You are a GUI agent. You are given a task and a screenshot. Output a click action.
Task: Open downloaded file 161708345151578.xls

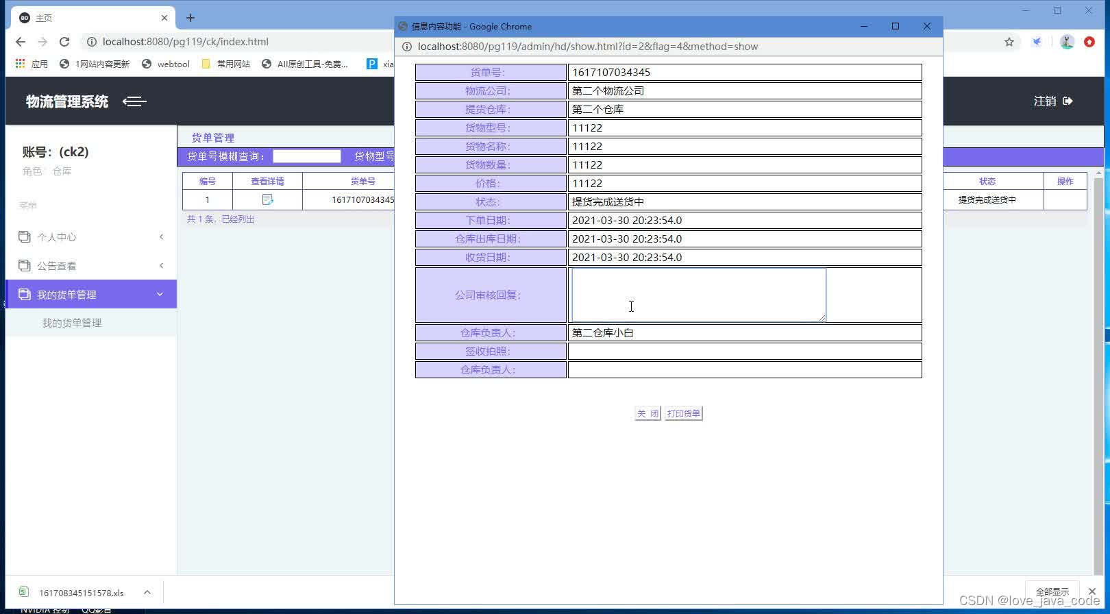tap(81, 593)
